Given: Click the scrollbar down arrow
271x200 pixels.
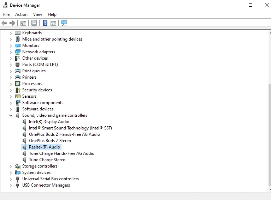Looking at the screenshot, I should click(x=270, y=189).
